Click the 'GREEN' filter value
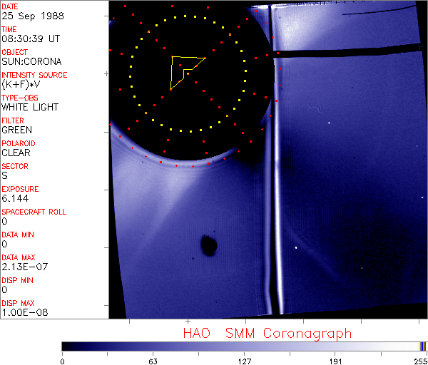The width and height of the screenshot is (428, 365). coord(16,130)
